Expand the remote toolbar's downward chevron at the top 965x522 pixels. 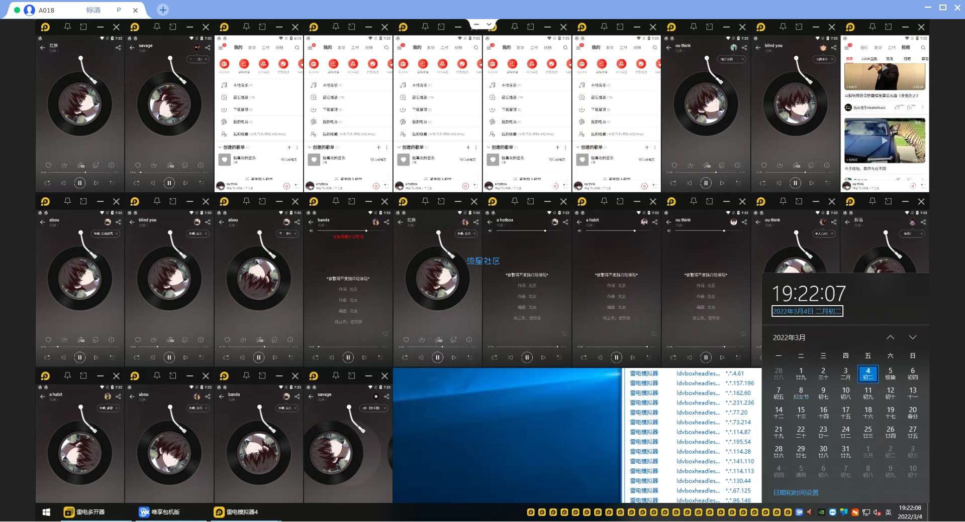489,24
